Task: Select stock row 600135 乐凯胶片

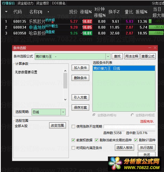Action: [x=82, y=21]
